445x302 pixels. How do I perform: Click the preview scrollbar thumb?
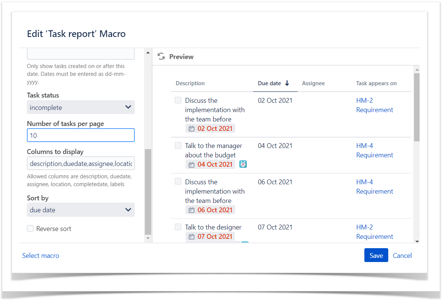417,107
